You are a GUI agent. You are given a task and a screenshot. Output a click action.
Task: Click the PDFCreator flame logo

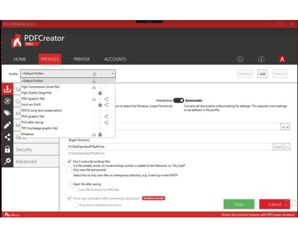pyautogui.click(x=16, y=41)
